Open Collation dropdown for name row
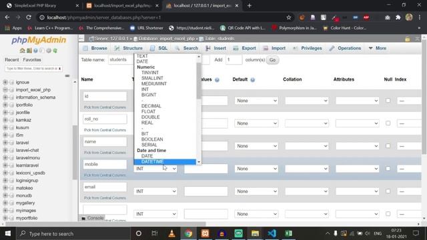Image resolution: width=427 pixels, height=240 pixels. pyautogui.click(x=307, y=146)
